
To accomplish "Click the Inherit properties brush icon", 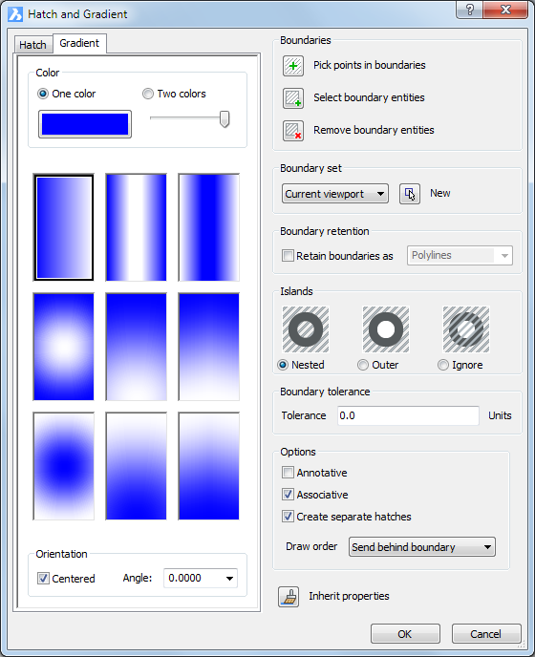I will pos(289,597).
